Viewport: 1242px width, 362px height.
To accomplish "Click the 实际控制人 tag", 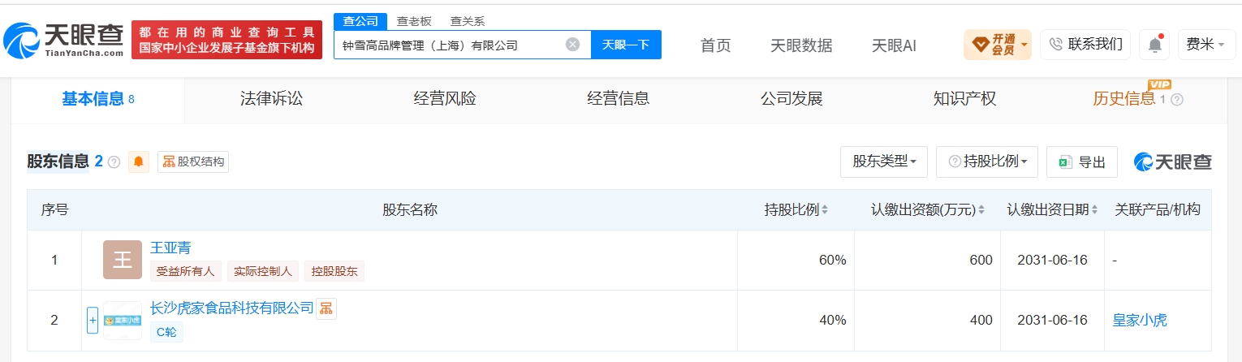I will (x=262, y=271).
